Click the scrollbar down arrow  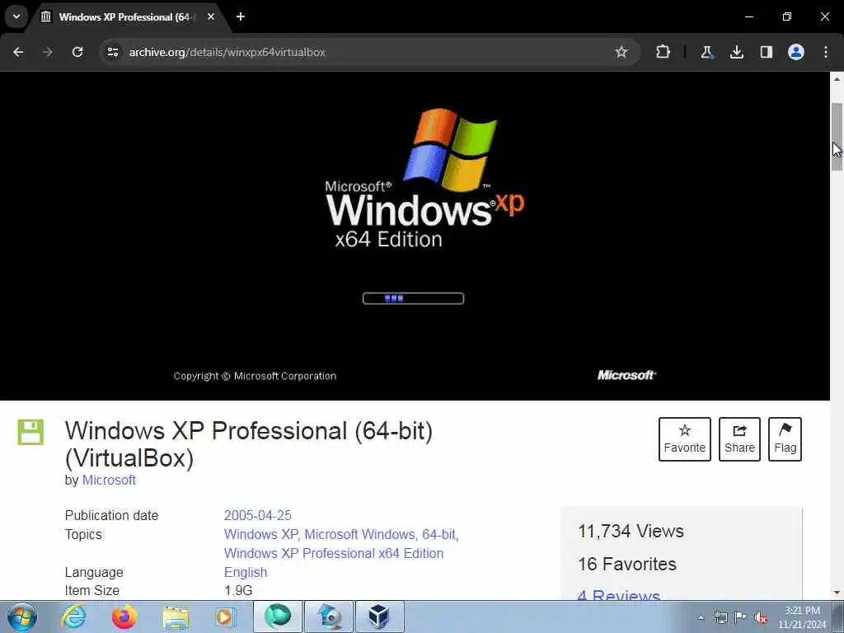click(x=837, y=592)
